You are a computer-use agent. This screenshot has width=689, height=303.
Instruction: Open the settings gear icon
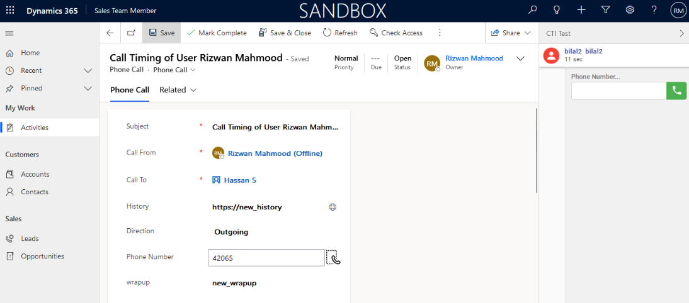tap(630, 10)
